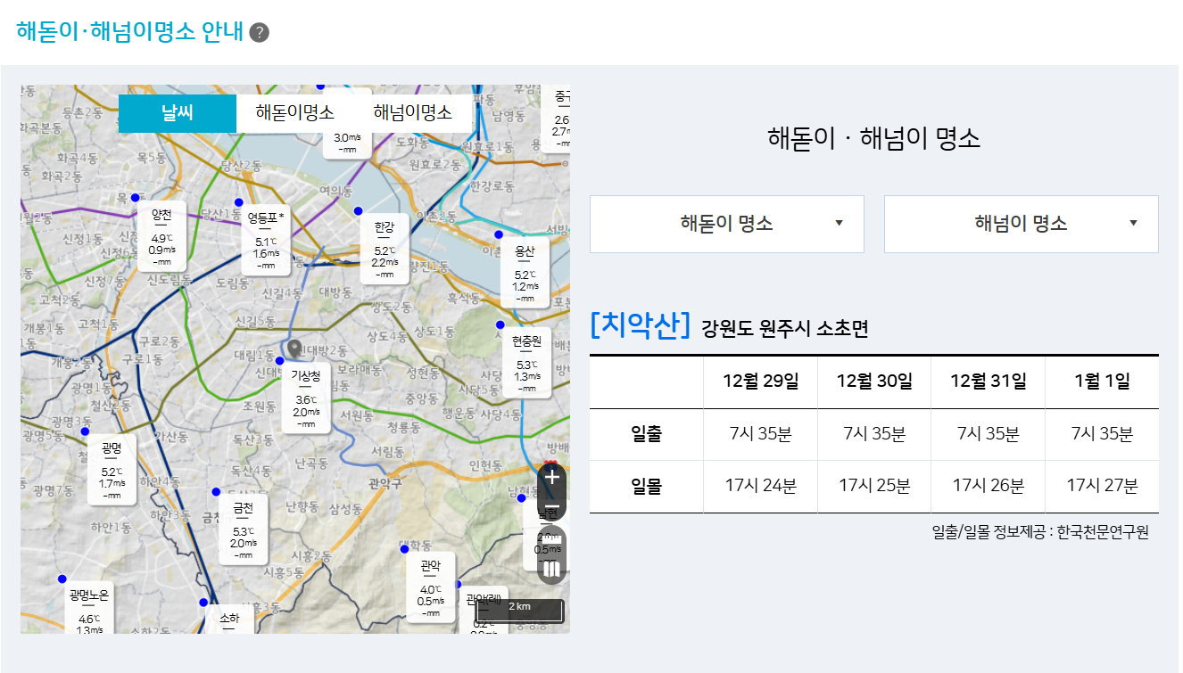1183x673 pixels.
Task: Zoom out using the minus map control
Action: [552, 505]
